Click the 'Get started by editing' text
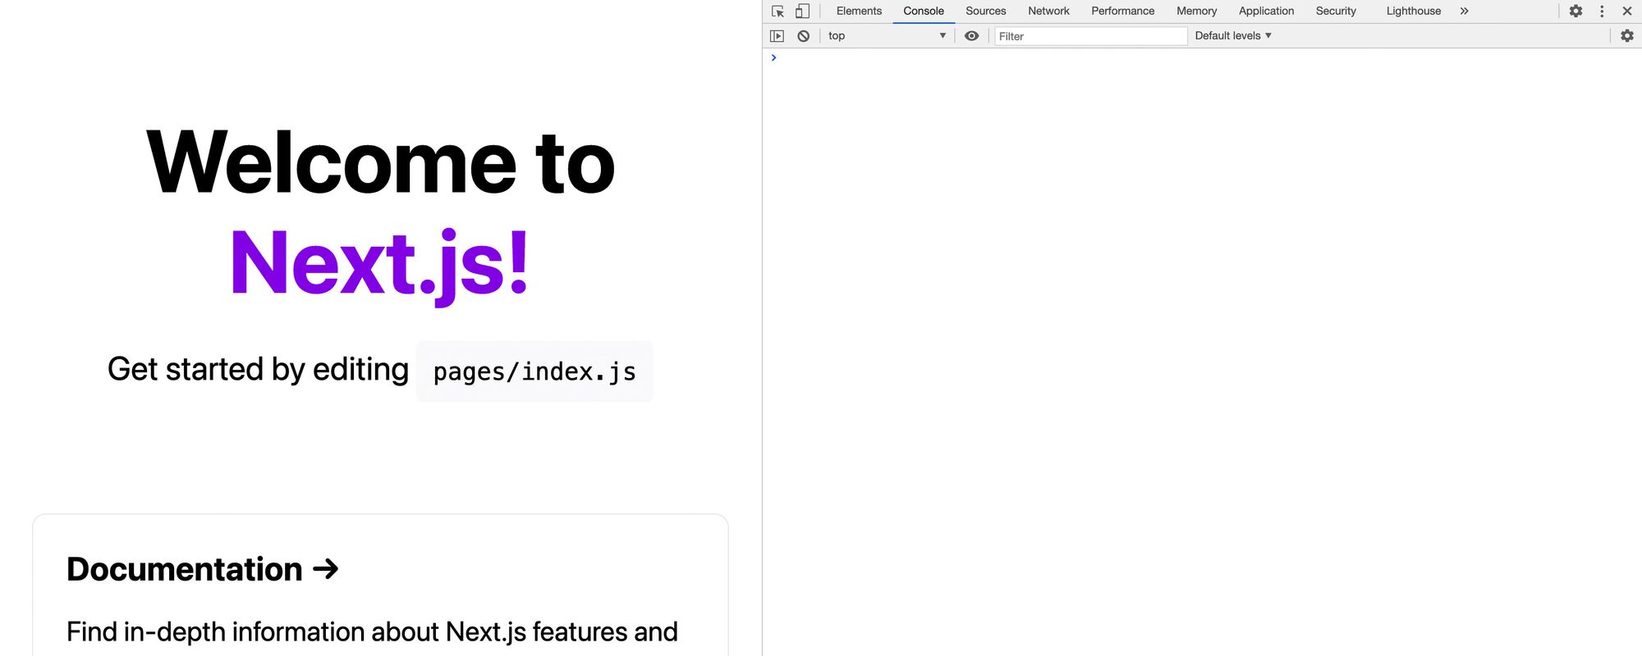This screenshot has height=656, width=1642. click(x=258, y=369)
